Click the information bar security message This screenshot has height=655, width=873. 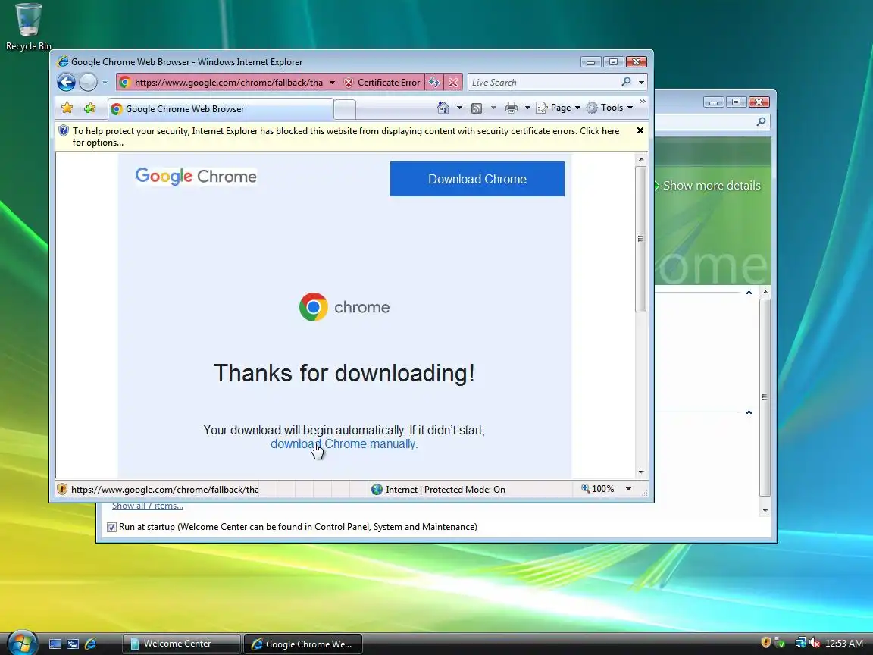click(x=346, y=136)
